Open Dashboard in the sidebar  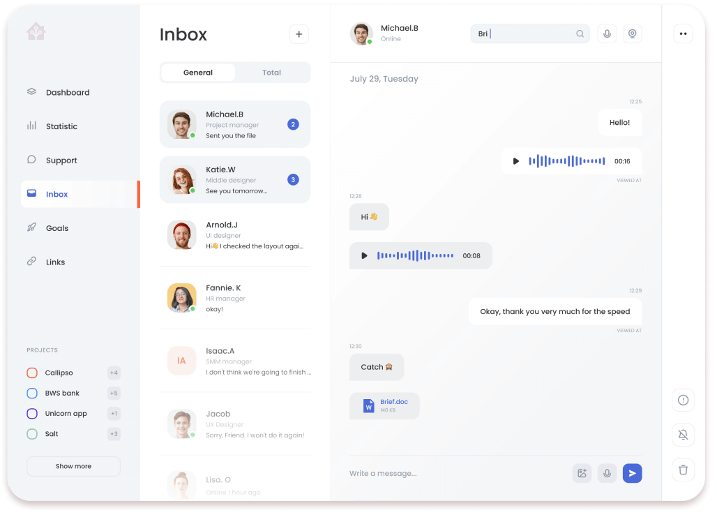click(67, 92)
